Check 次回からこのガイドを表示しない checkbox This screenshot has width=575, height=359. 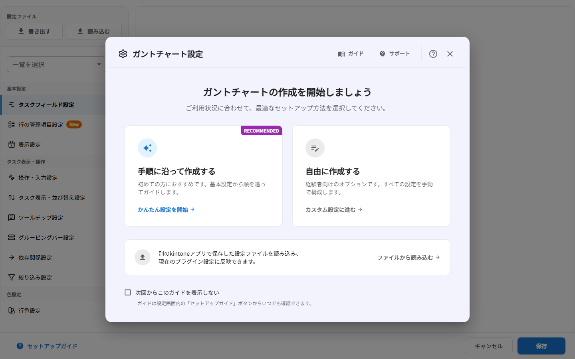click(128, 292)
